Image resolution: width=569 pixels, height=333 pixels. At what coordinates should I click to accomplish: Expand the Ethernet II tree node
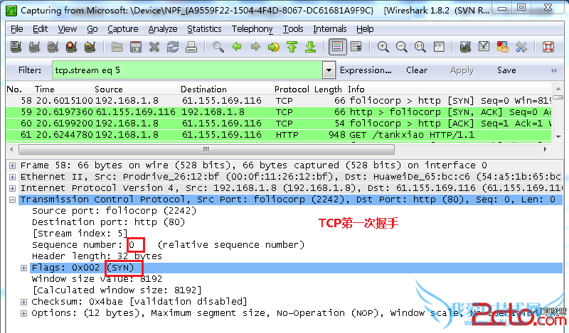click(12, 178)
